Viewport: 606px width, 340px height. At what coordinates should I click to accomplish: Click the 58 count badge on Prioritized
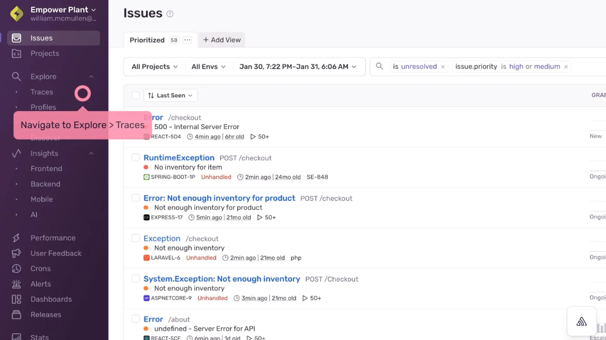click(174, 40)
